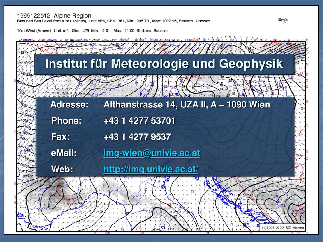Click the Institut für Meteorologie und Geophysik title
Image resolution: width=323 pixels, height=242 pixels.
pyautogui.click(x=164, y=64)
